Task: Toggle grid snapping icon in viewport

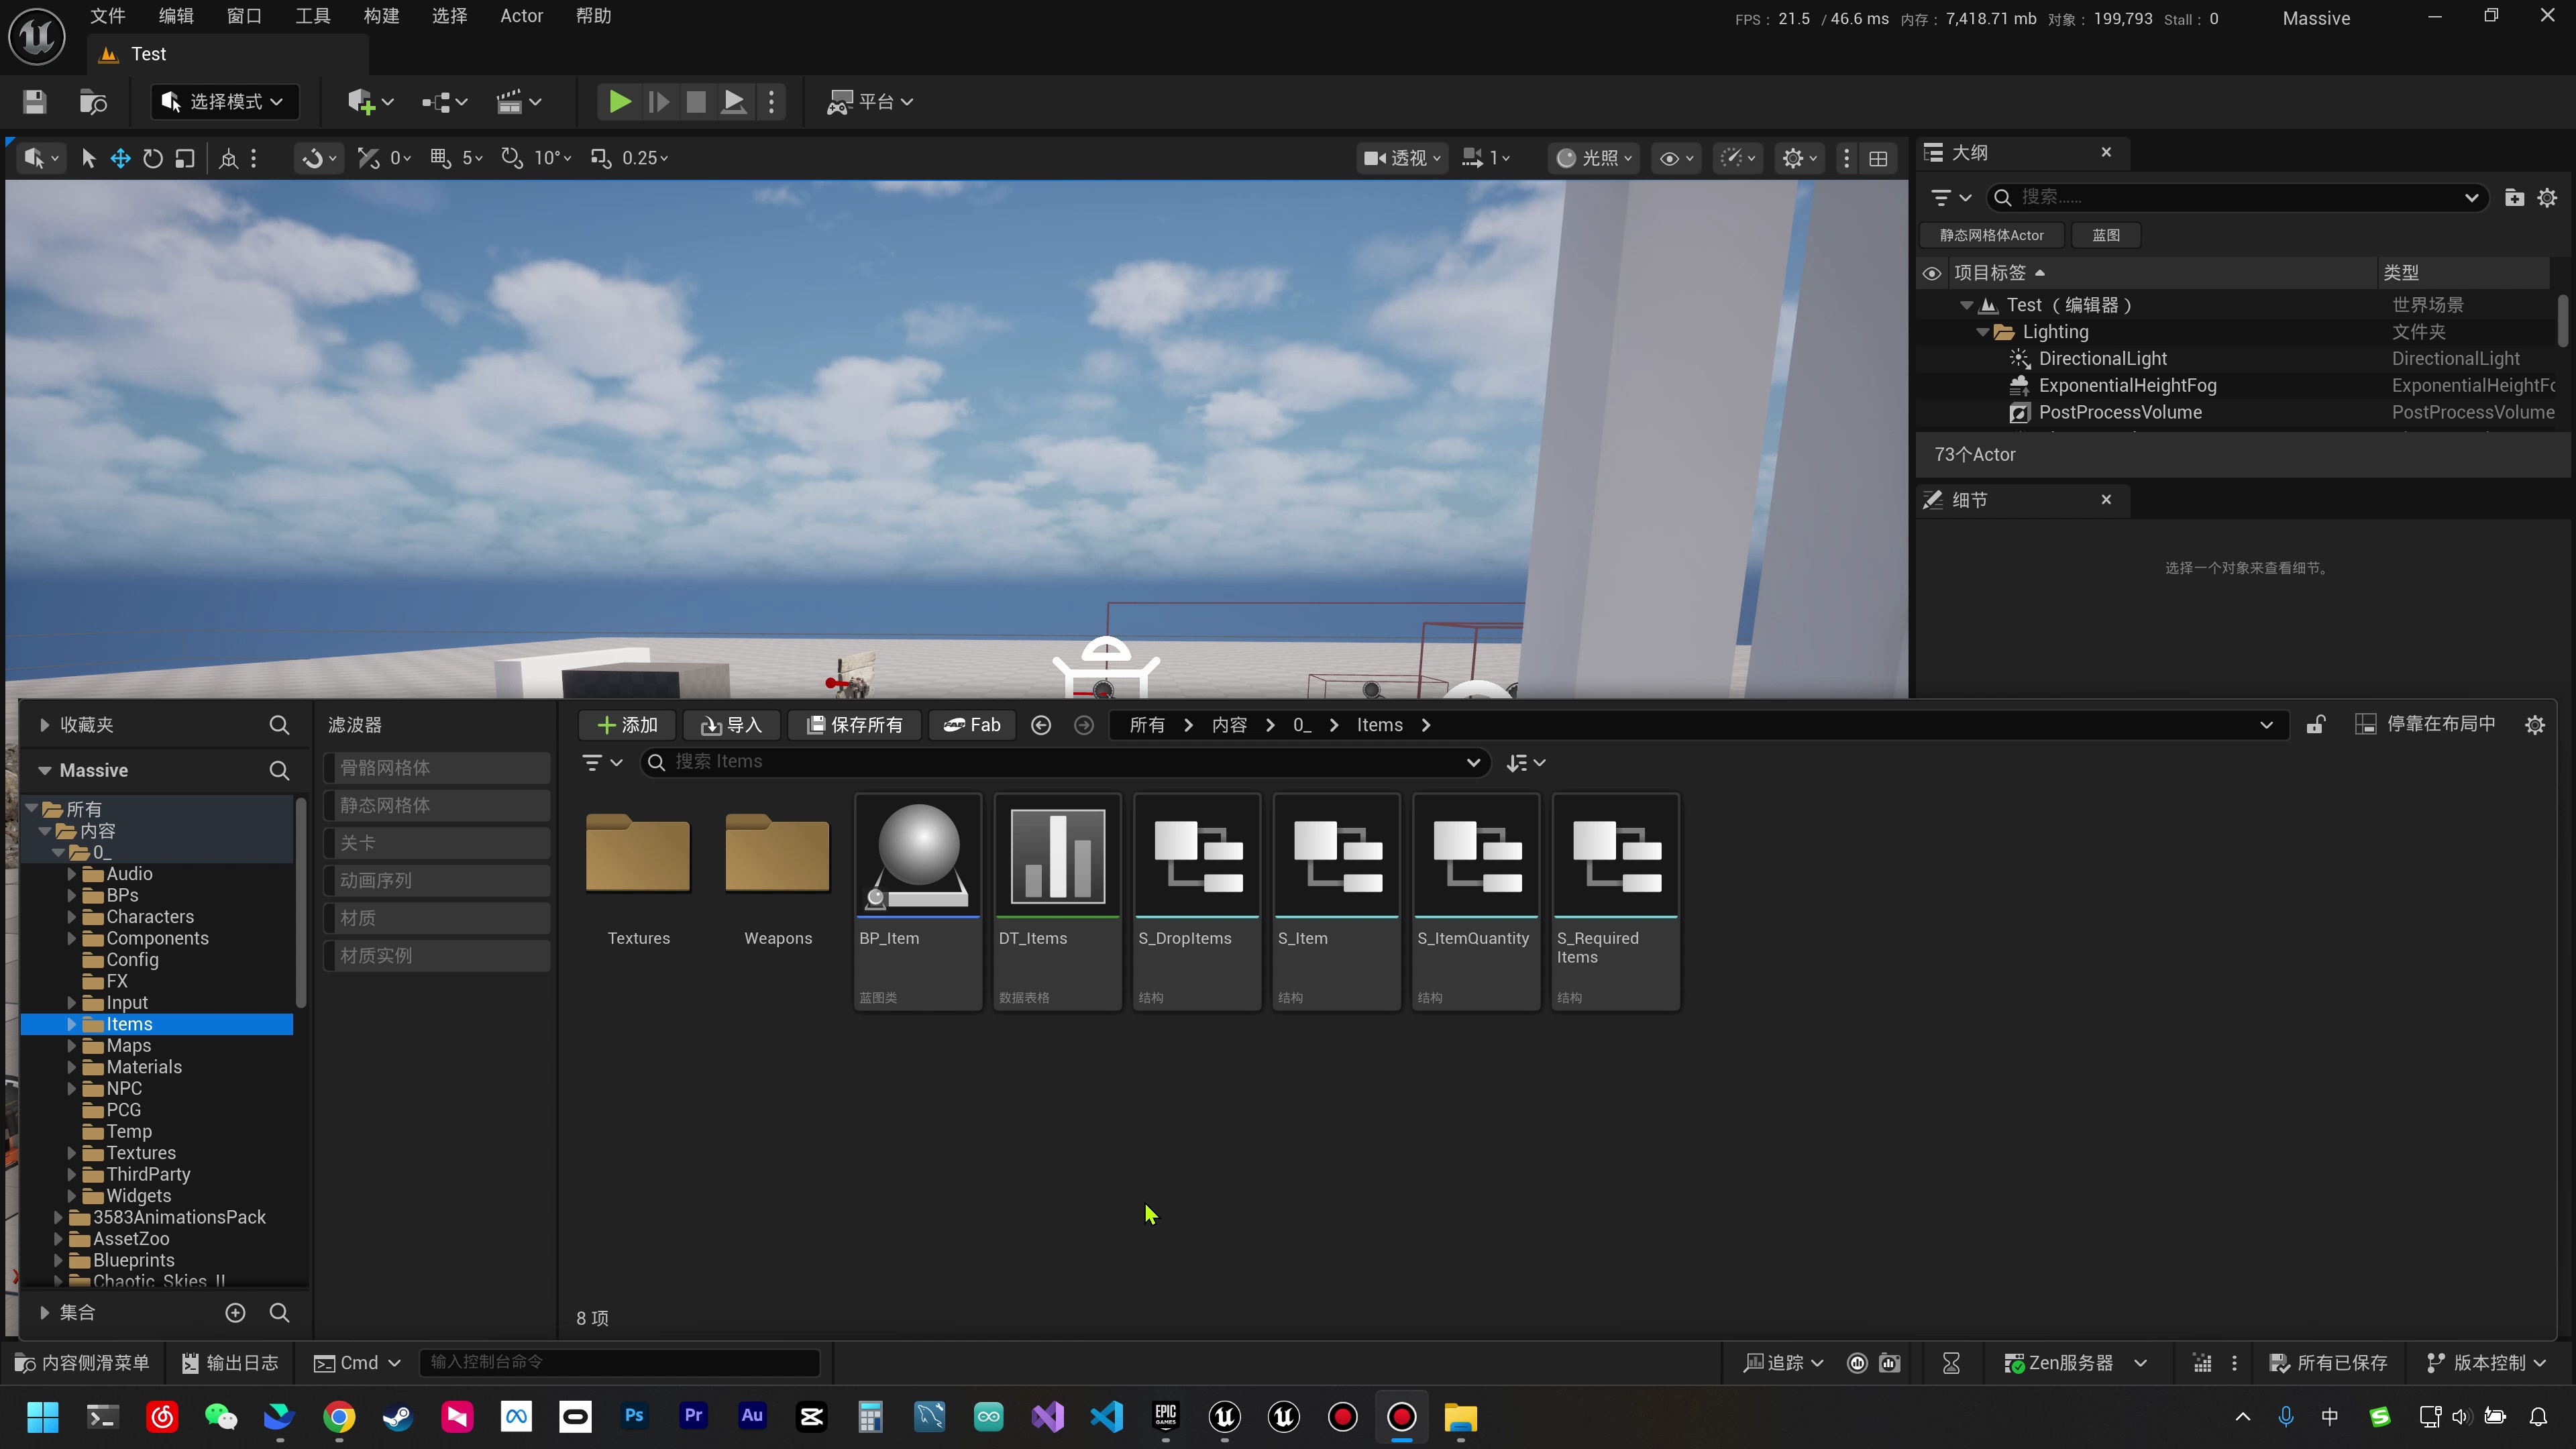Action: 440,158
